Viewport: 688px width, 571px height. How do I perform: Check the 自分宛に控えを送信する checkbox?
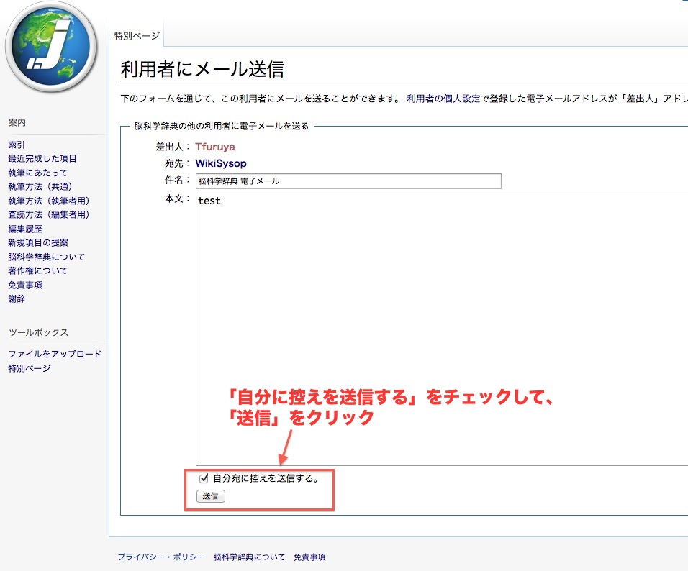tap(204, 478)
